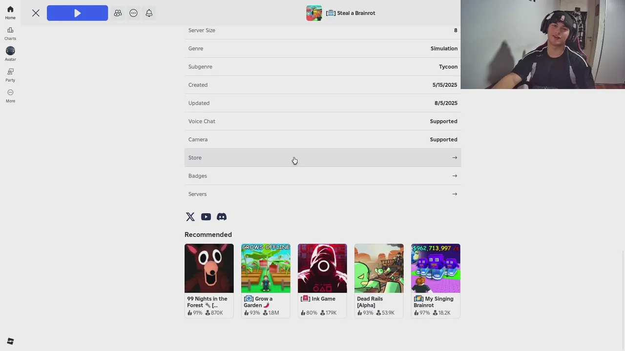The image size is (625, 351).
Task: Open the Discord social link
Action: click(222, 217)
